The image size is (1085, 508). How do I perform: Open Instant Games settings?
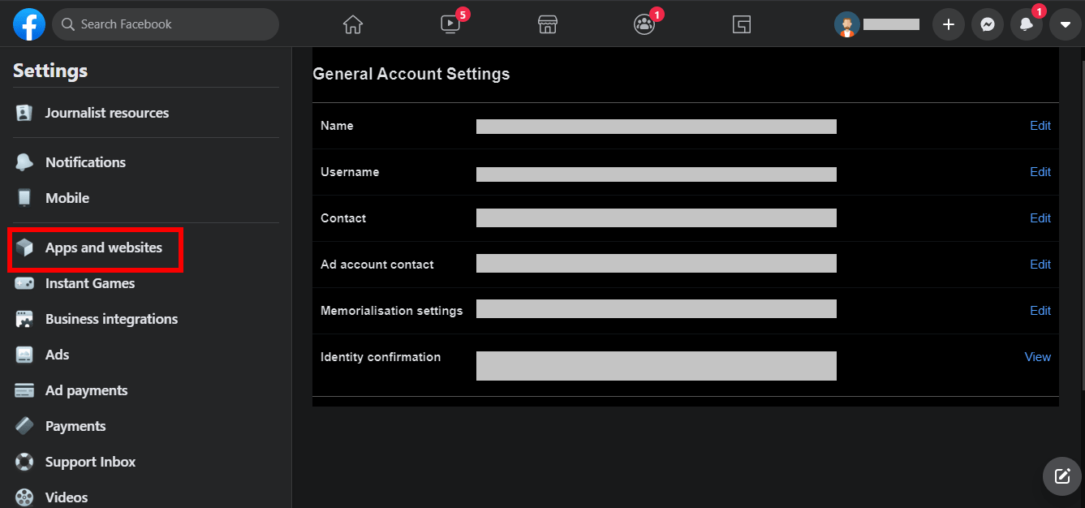[89, 283]
